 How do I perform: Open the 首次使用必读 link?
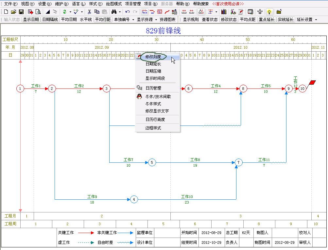(x=228, y=4)
